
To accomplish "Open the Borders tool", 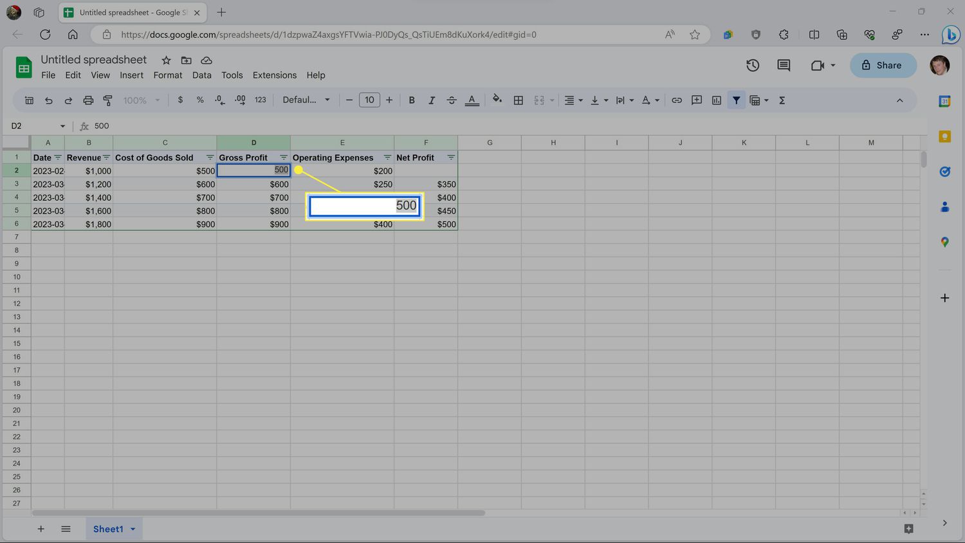I will click(518, 100).
